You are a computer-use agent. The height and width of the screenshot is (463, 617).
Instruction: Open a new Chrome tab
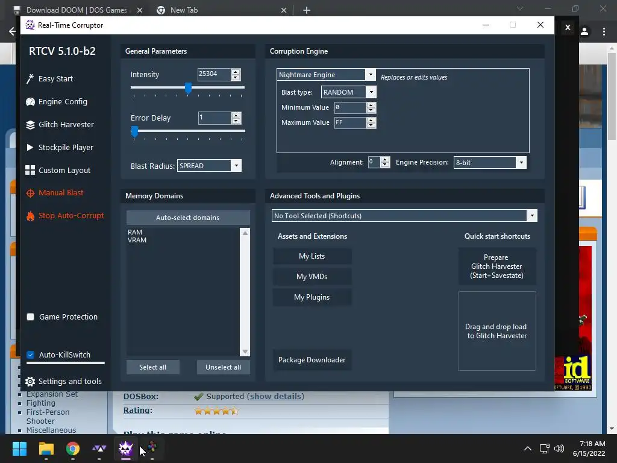point(307,10)
